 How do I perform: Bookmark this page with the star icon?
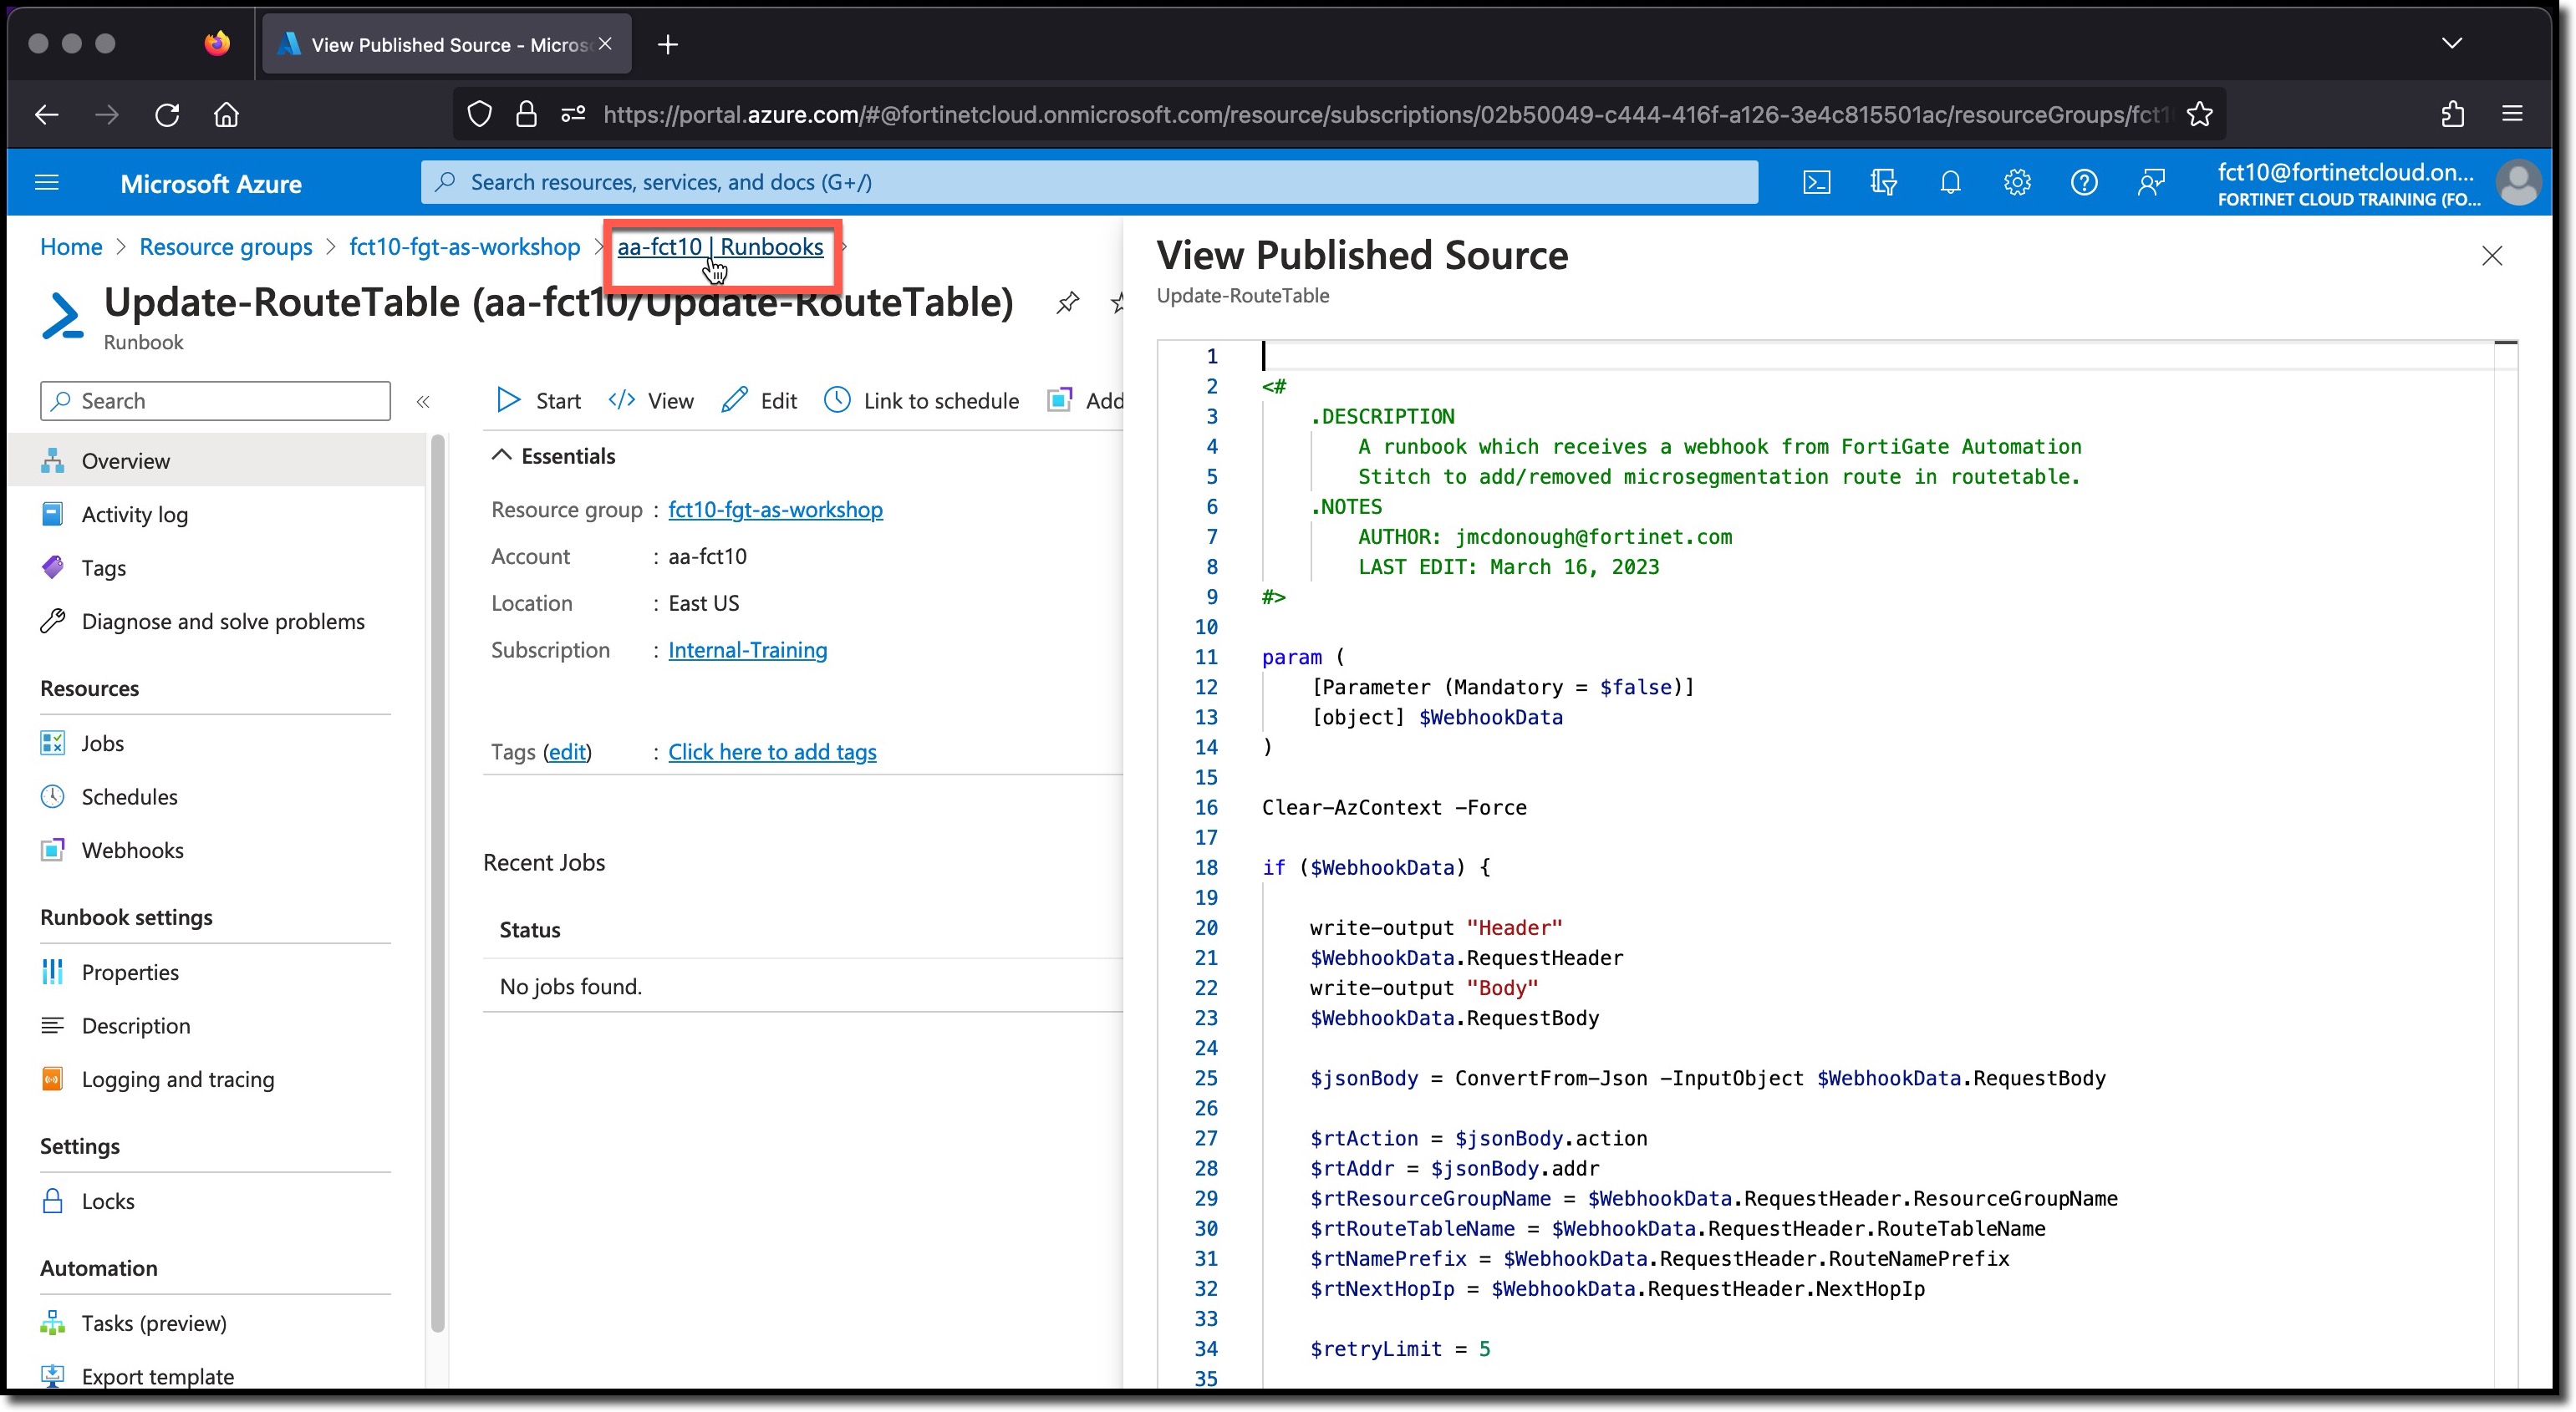tap(2199, 115)
